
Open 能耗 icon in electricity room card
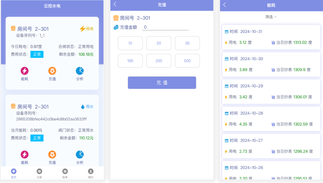click(24, 71)
